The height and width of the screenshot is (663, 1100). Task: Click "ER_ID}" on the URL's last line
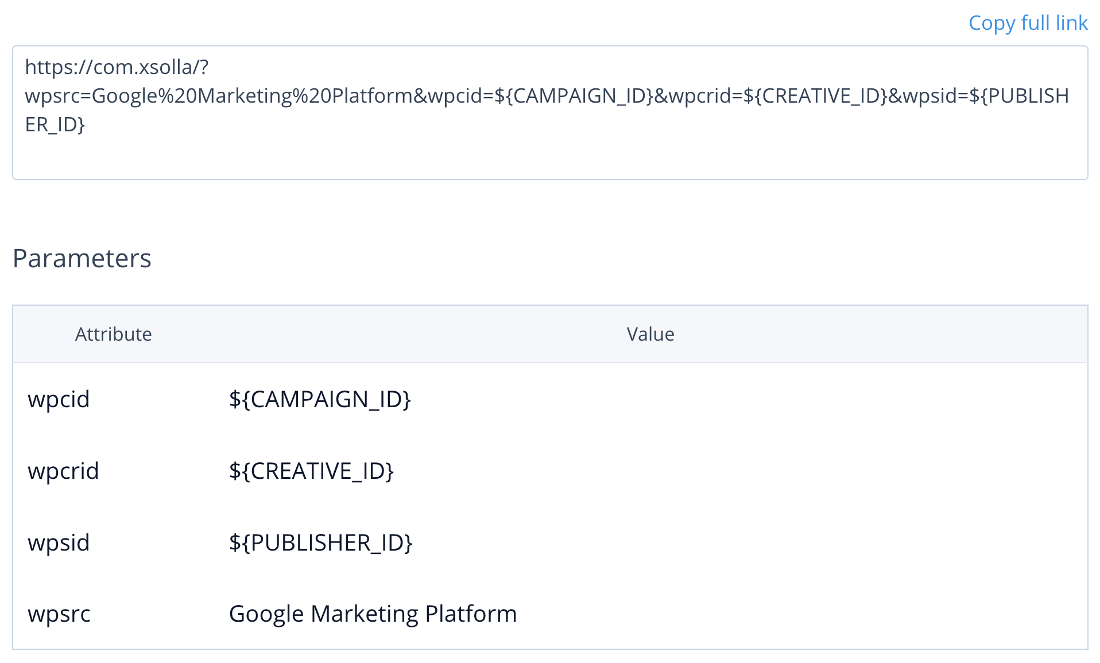click(55, 124)
